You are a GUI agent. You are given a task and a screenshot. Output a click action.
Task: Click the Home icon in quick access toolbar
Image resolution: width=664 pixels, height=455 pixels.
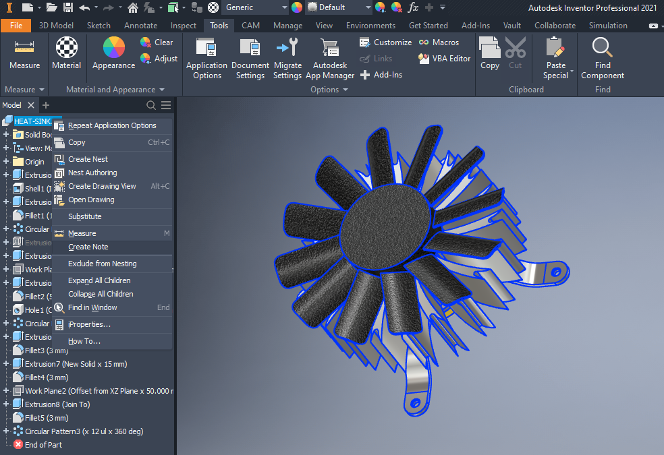tap(133, 7)
